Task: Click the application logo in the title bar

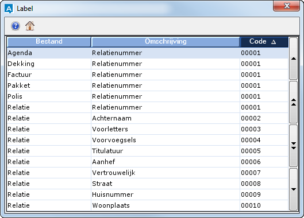Action: click(9, 9)
